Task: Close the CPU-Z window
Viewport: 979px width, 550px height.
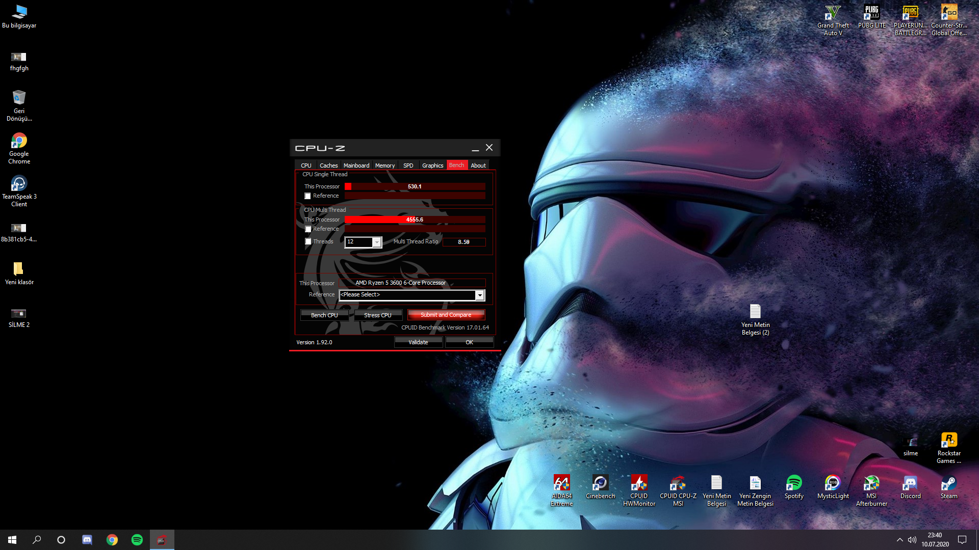Action: 489,148
